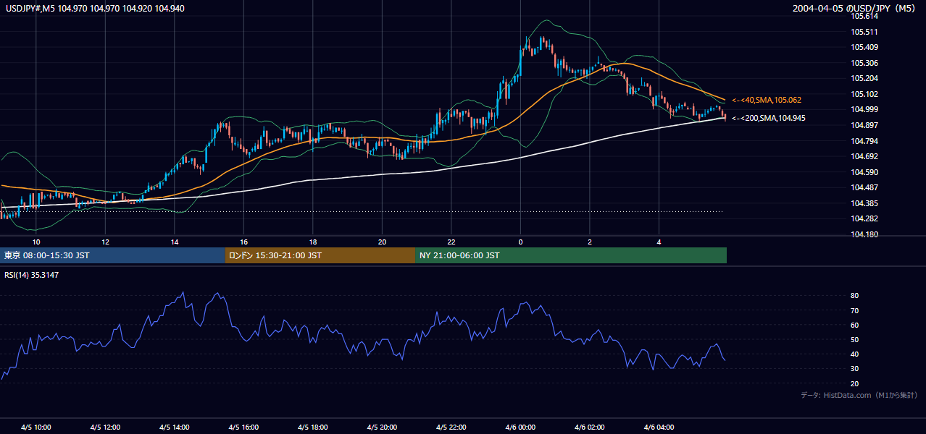Click RSI scale value 40

pyautogui.click(x=855, y=354)
